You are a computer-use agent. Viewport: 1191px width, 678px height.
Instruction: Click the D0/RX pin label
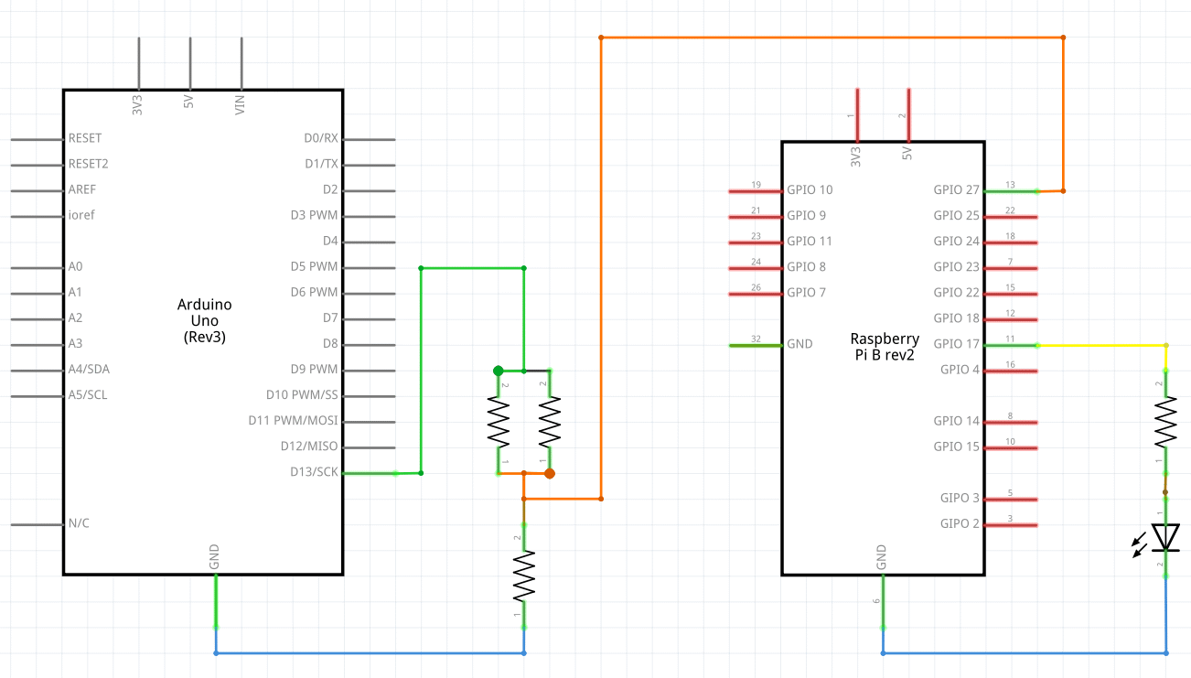pyautogui.click(x=321, y=138)
